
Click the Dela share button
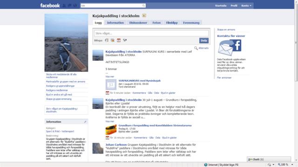click(x=204, y=40)
